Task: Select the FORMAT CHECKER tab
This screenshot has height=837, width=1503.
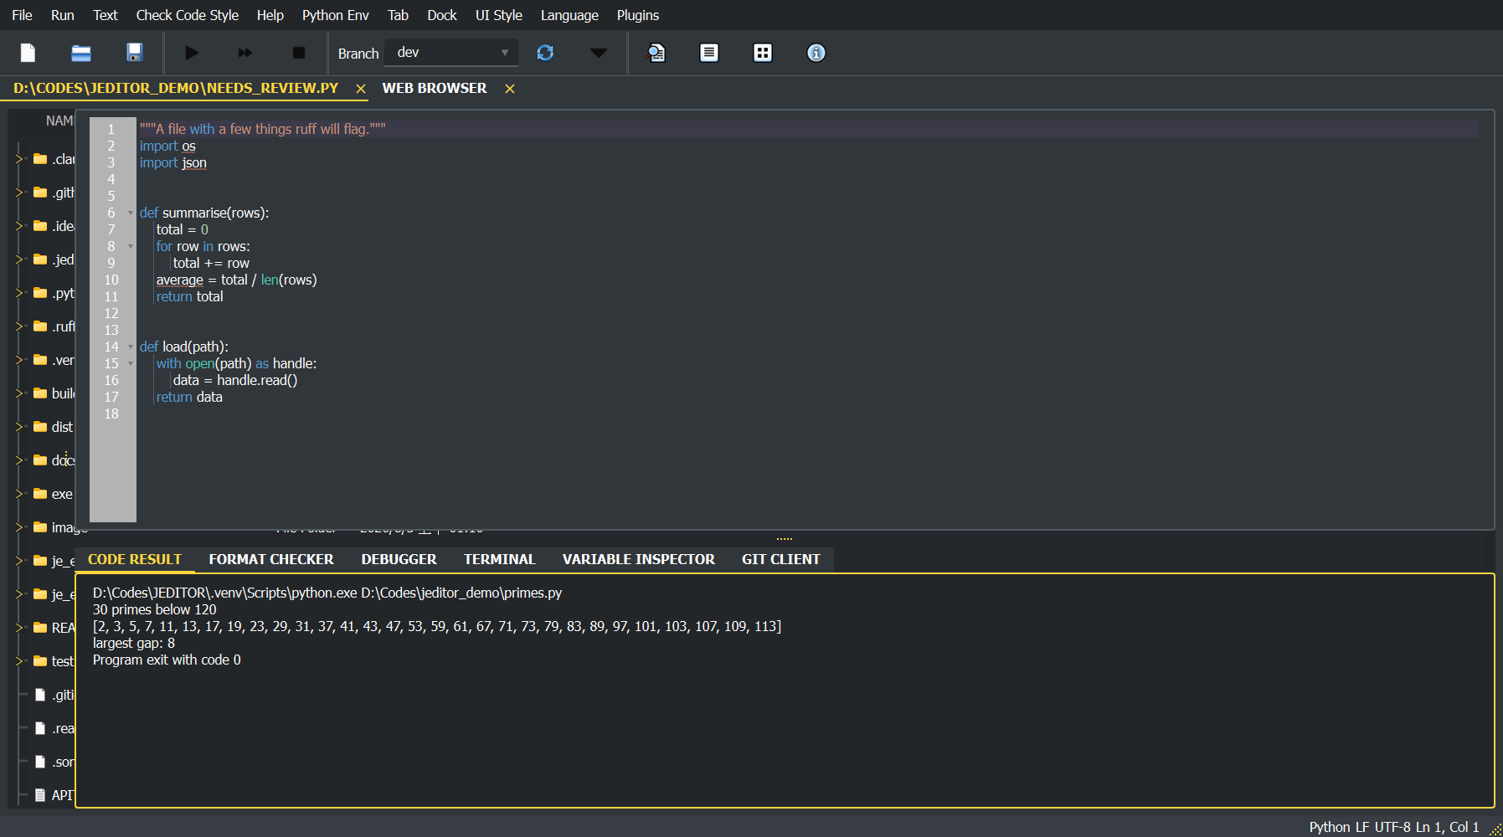Action: coord(271,559)
